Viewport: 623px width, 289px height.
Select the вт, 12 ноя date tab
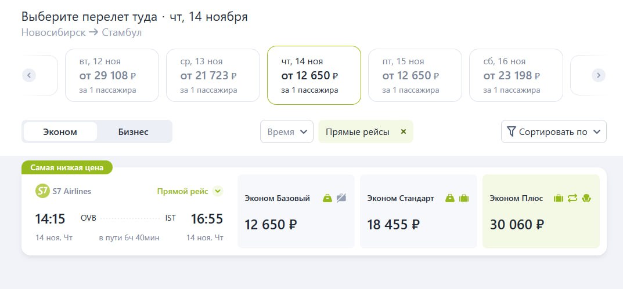(111, 75)
